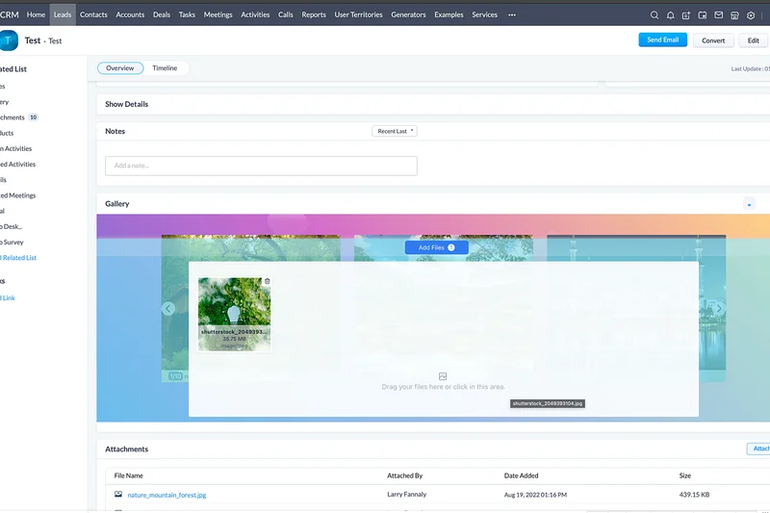The image size is (770, 513).
Task: Open the Services module
Action: pos(485,14)
